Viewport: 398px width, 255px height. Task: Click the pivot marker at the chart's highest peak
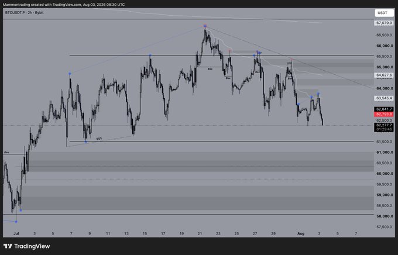coord(205,26)
